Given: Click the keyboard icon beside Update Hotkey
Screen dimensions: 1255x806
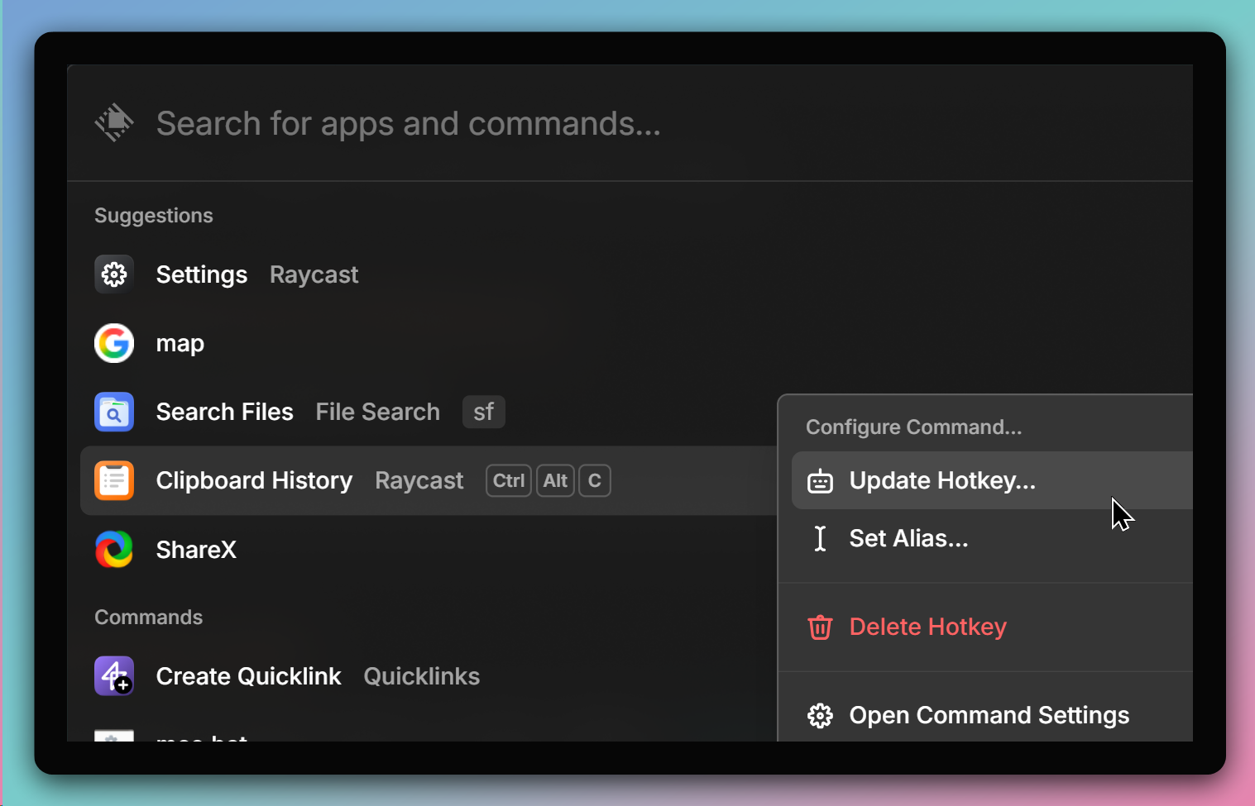Looking at the screenshot, I should point(820,481).
